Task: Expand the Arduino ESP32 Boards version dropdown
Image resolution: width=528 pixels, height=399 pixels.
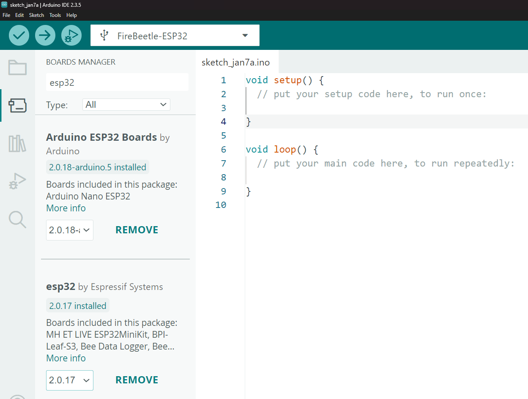Action: tap(70, 230)
